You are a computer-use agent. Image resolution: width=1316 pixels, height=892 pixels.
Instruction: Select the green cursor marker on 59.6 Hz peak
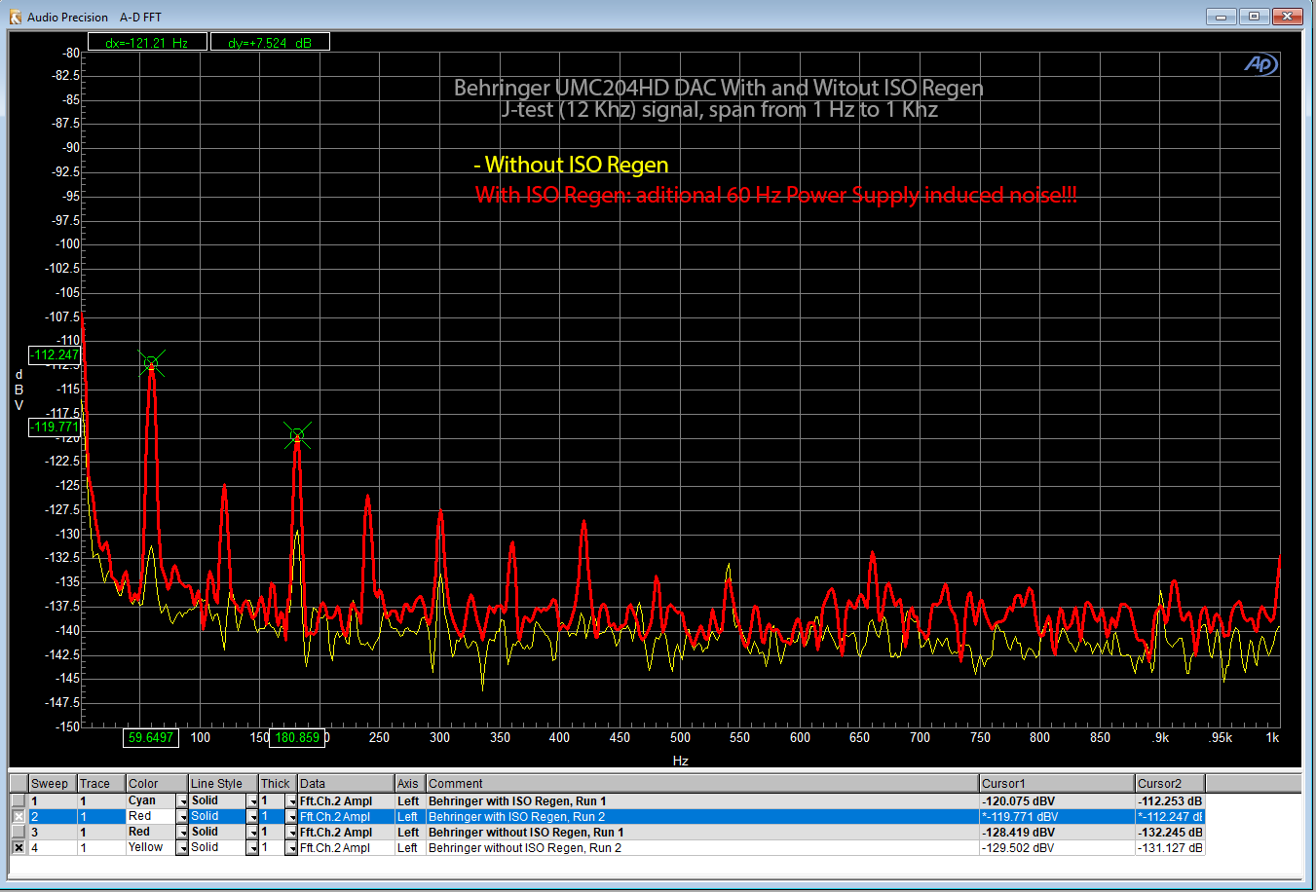point(151,364)
